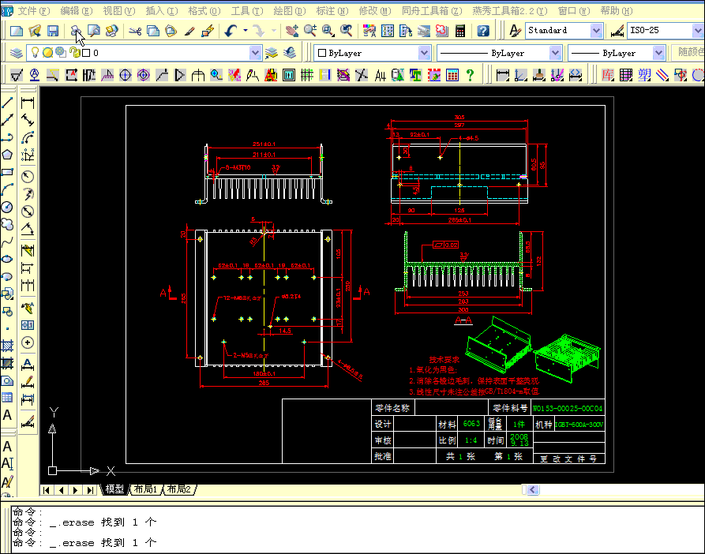Click the blue Help question mark icon
This screenshot has height=554, width=705.
click(x=483, y=31)
